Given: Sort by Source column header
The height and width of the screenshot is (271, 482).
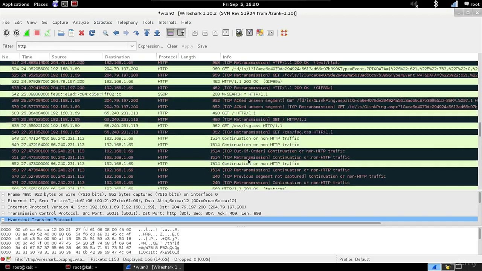Looking at the screenshot, I should [x=76, y=57].
